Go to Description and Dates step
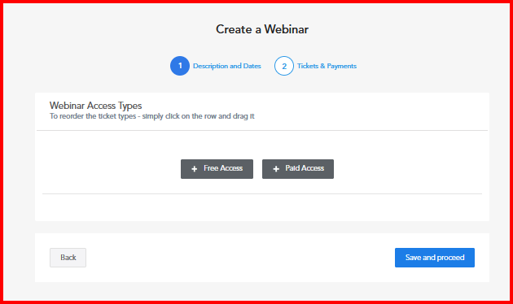The image size is (513, 304). click(x=226, y=66)
